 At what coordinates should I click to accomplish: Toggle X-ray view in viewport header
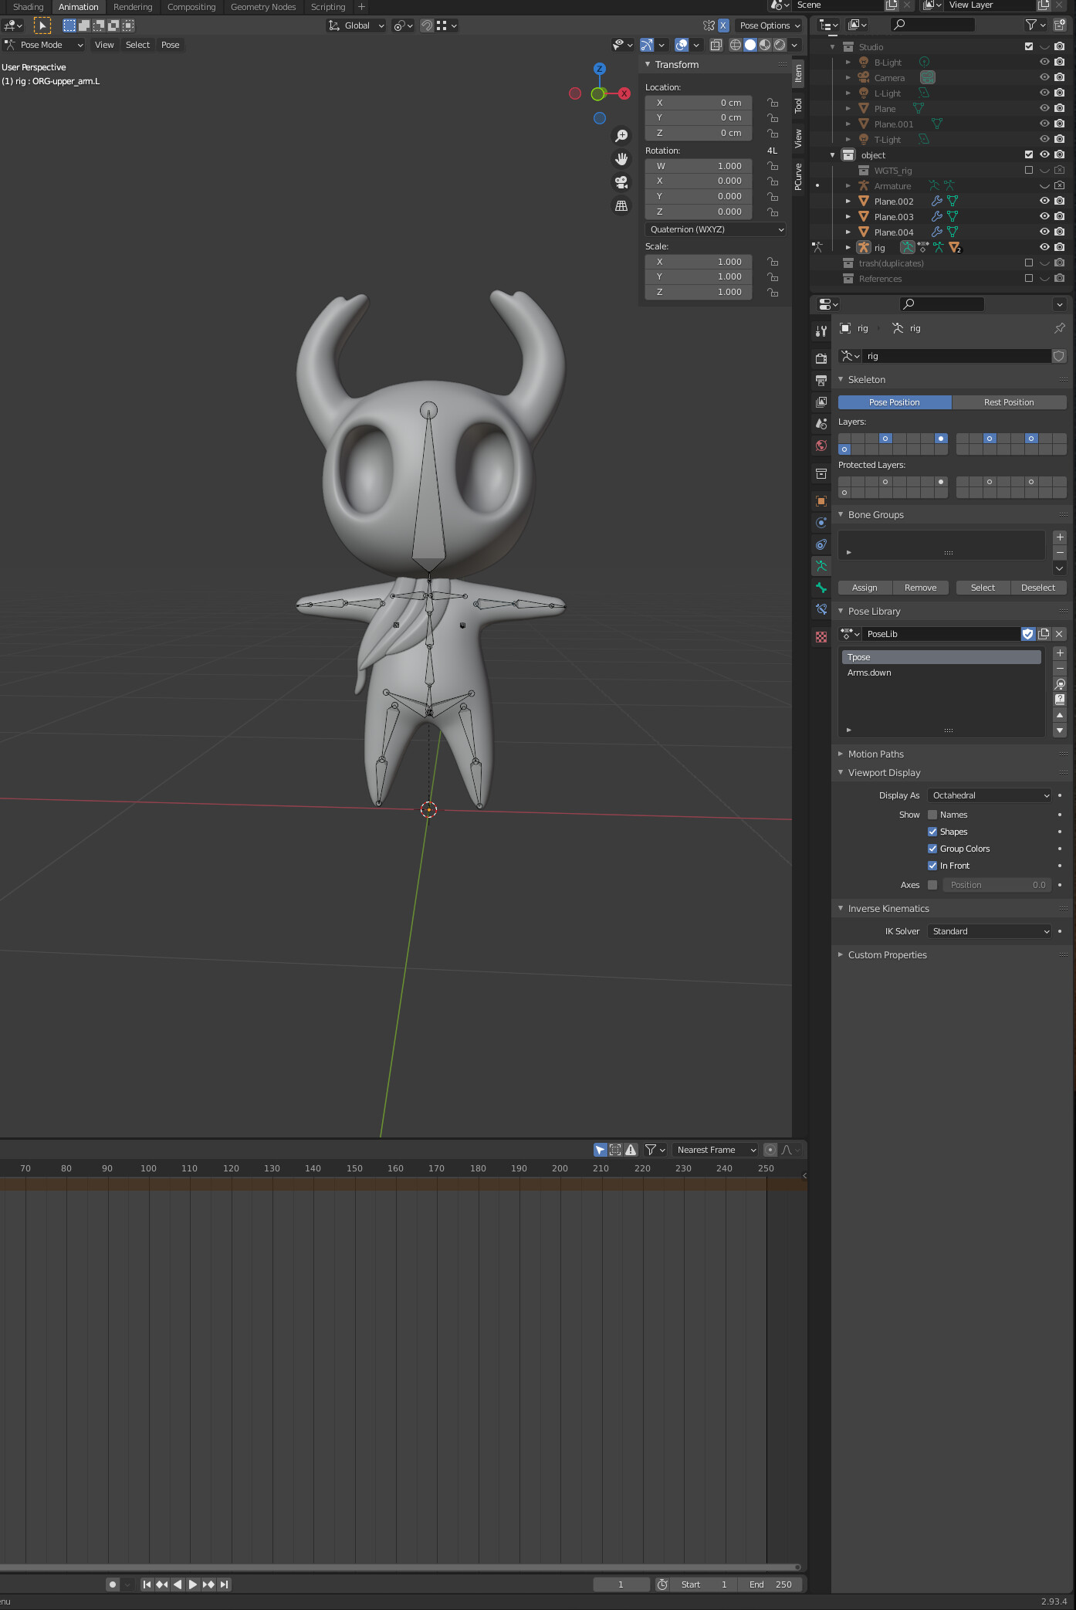716,46
